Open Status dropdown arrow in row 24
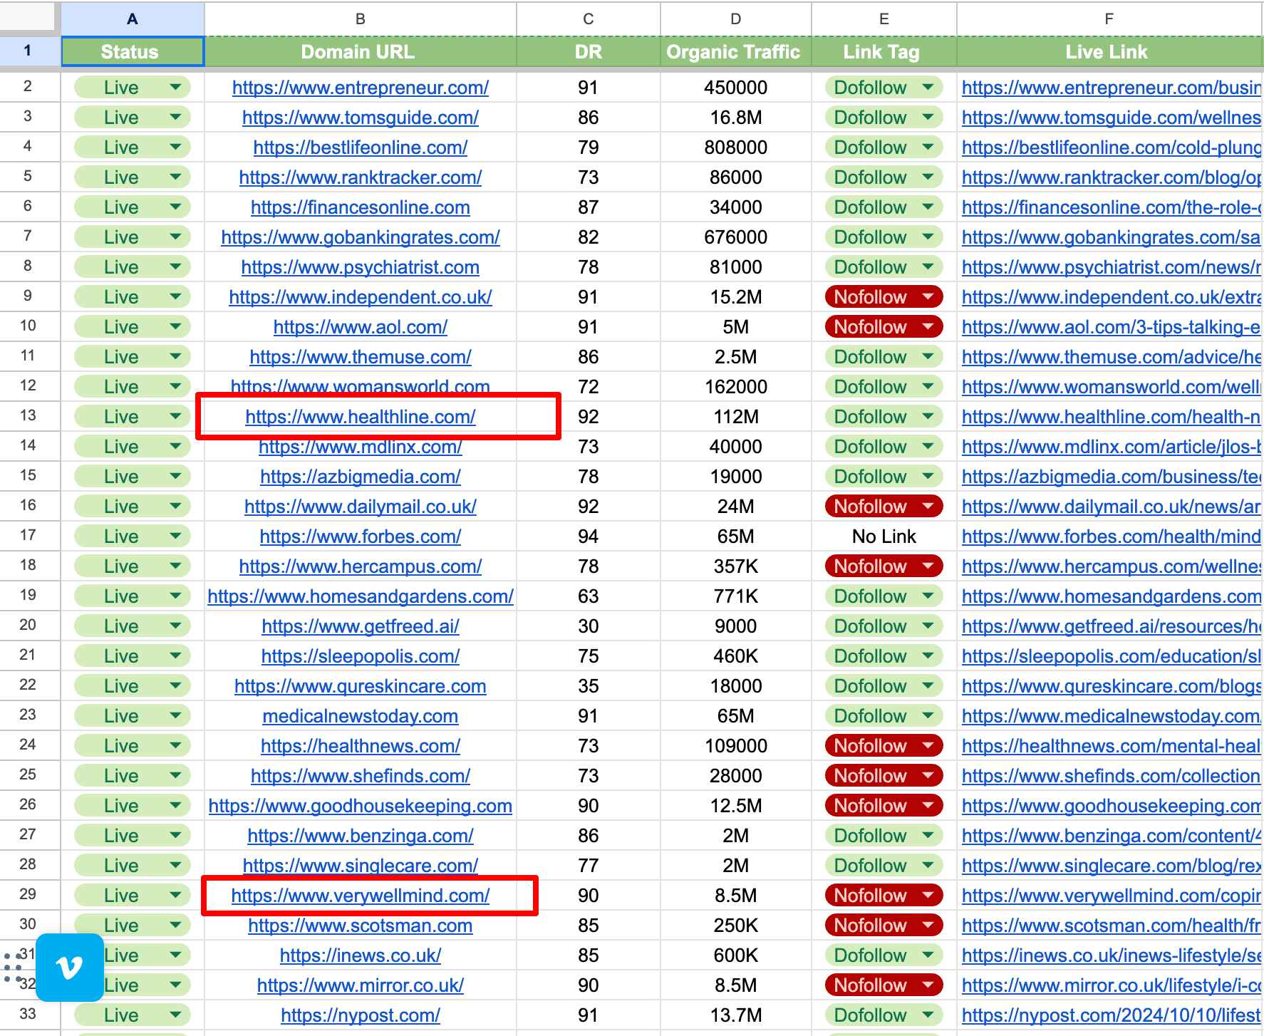The height and width of the screenshot is (1036, 1264). click(175, 746)
